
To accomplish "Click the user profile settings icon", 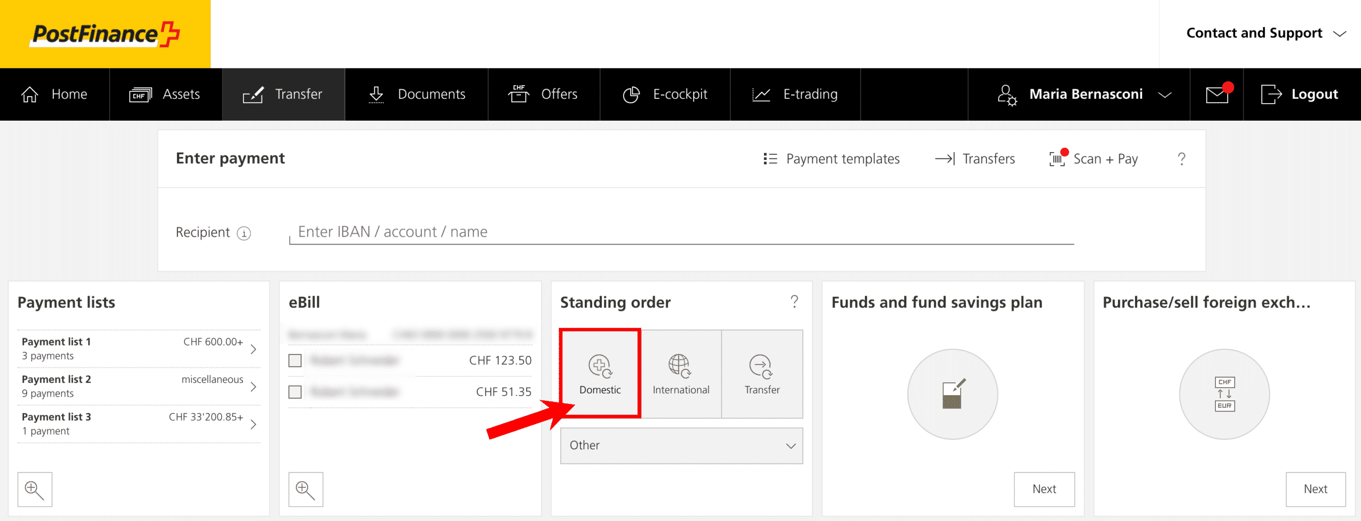I will click(1007, 95).
